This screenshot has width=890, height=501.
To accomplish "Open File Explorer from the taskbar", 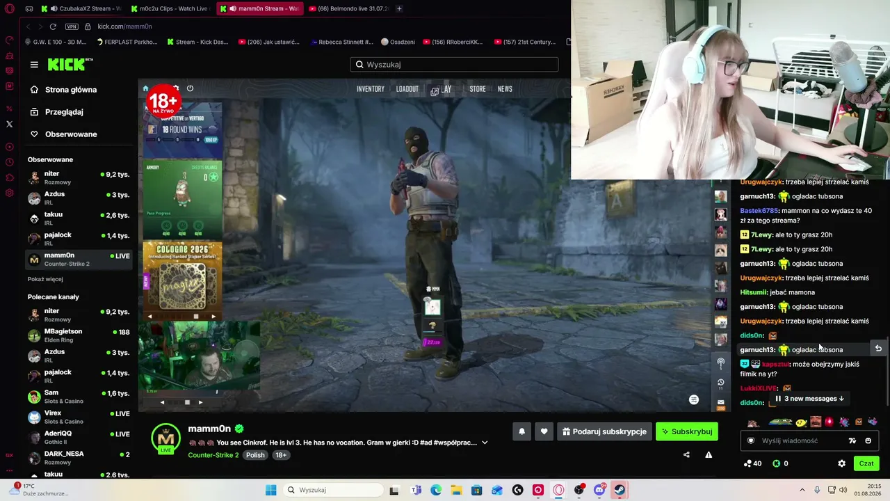I will (456, 490).
